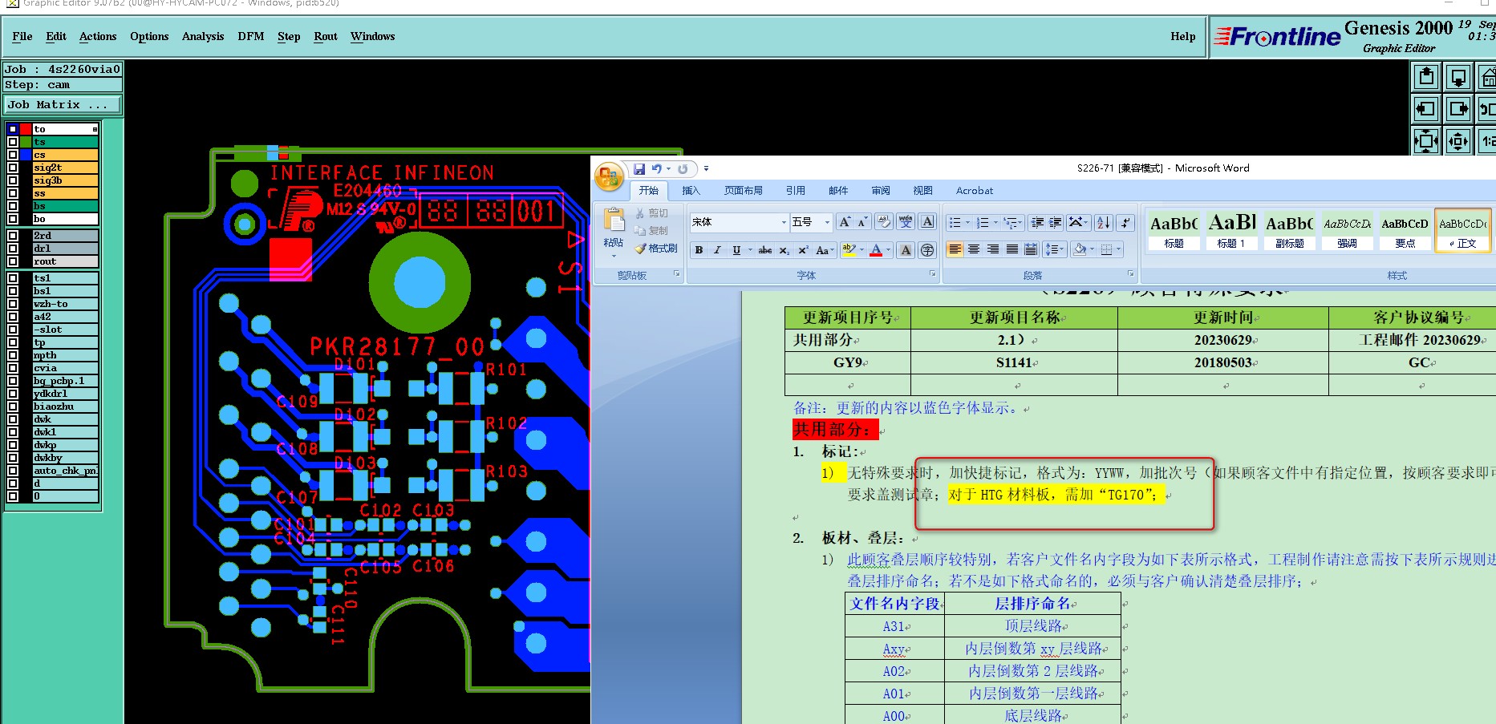
Task: Click the pan left icon in Genesis
Action: [x=1426, y=109]
